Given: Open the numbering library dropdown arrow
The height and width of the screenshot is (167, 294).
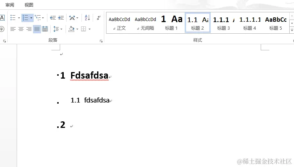Looking at the screenshot, I should coord(31,18).
